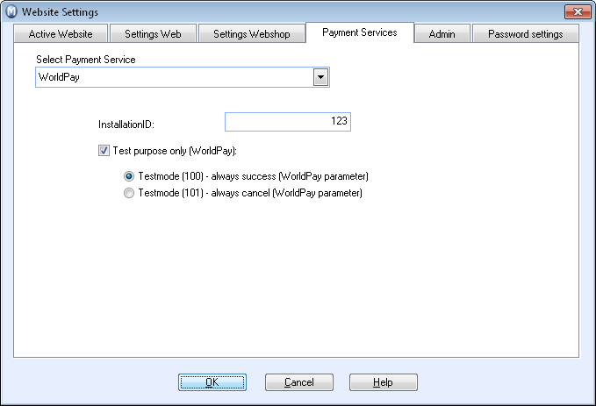Viewport: 596px width, 406px height.
Task: Select Testmode (101) always cancel radio
Action: (129, 193)
